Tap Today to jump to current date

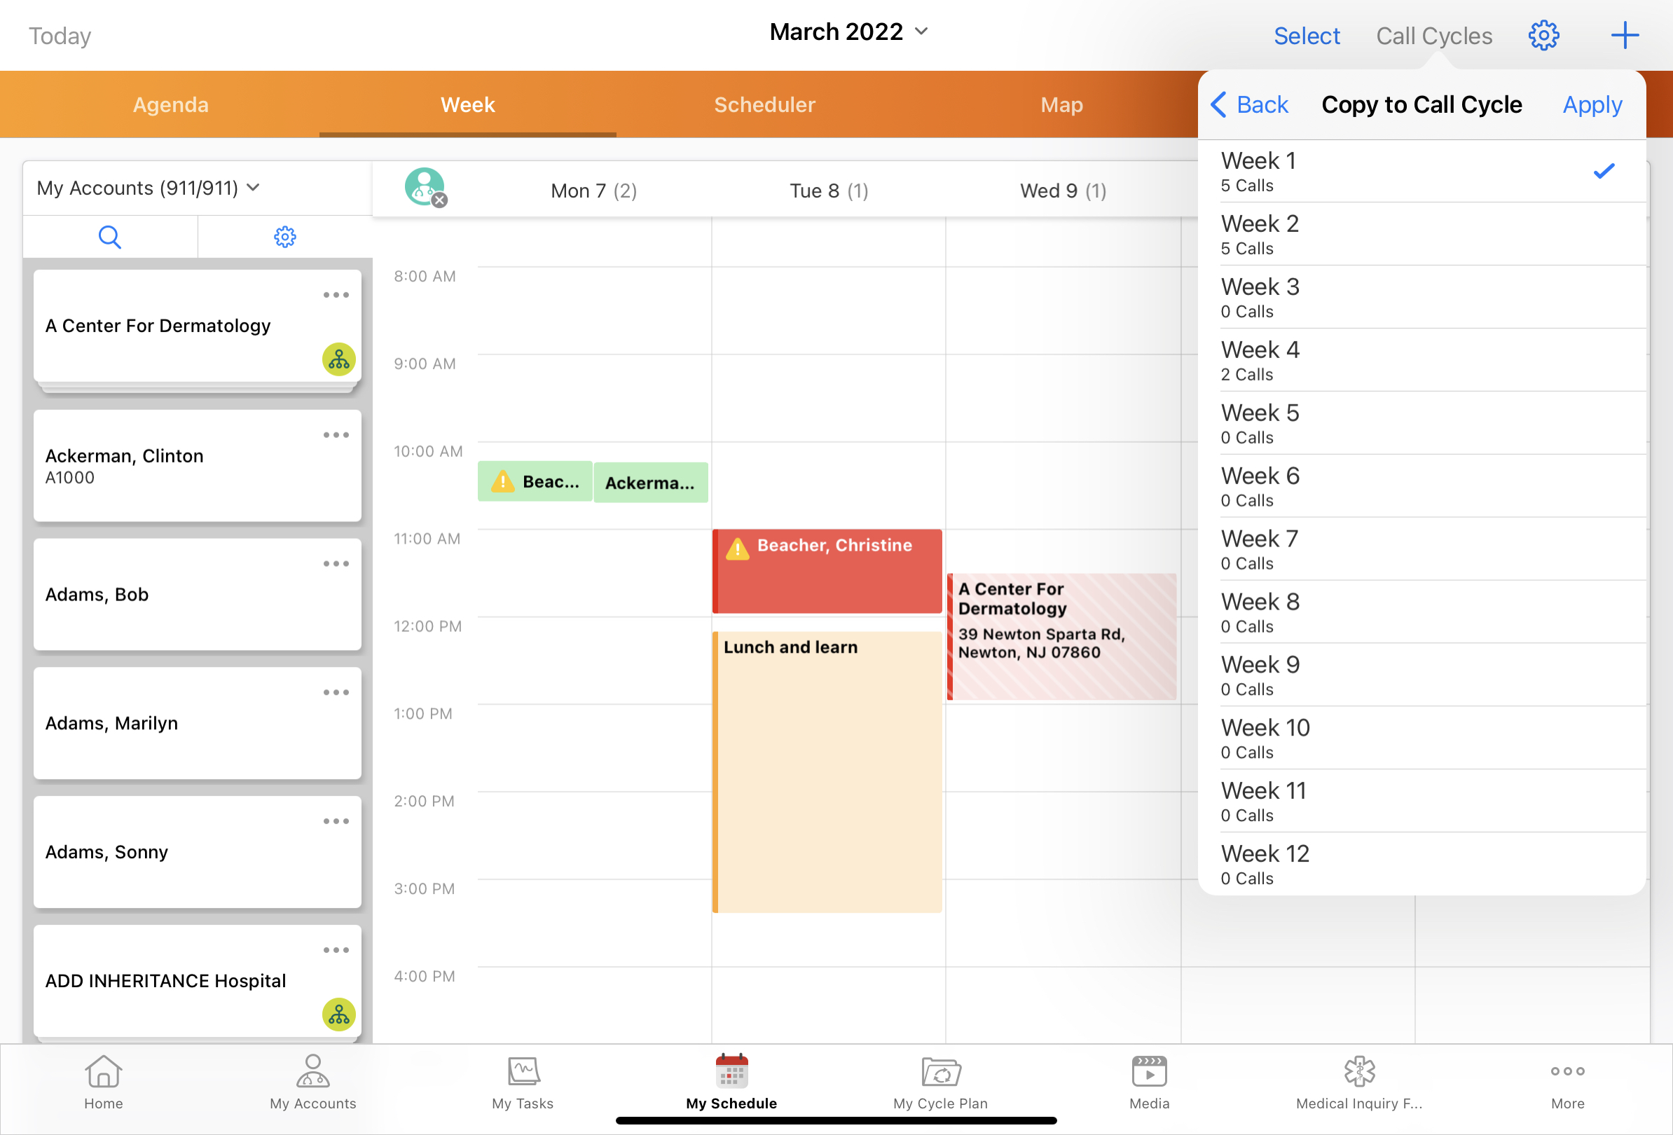(x=60, y=35)
